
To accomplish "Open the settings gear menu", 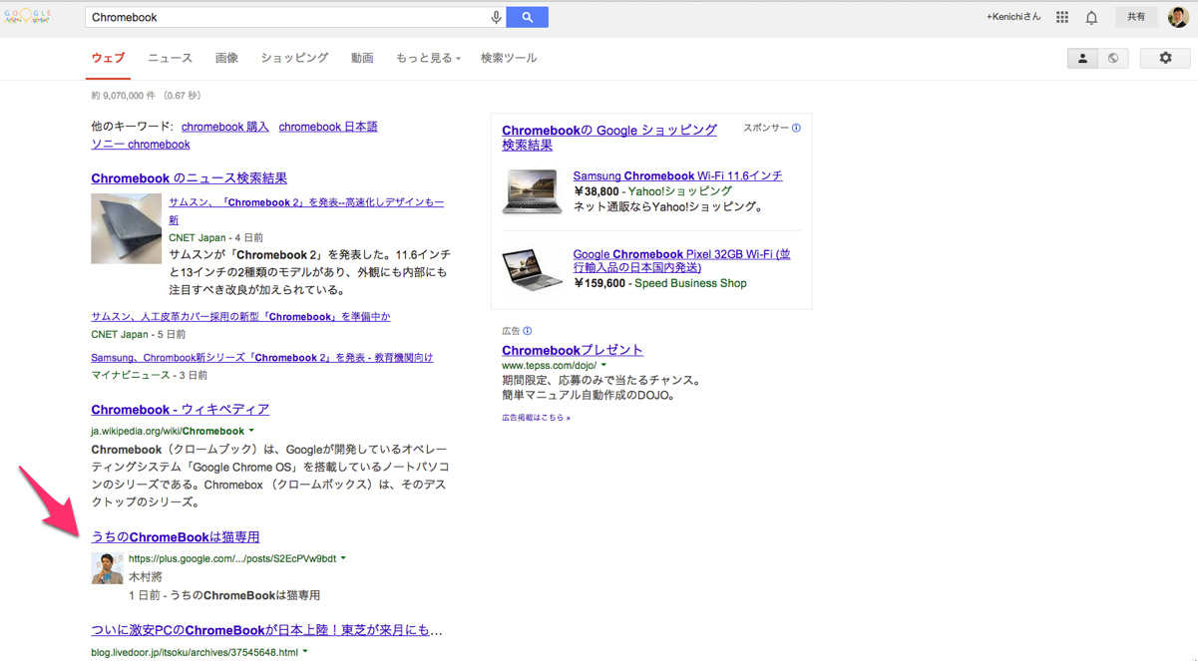I will pyautogui.click(x=1165, y=58).
